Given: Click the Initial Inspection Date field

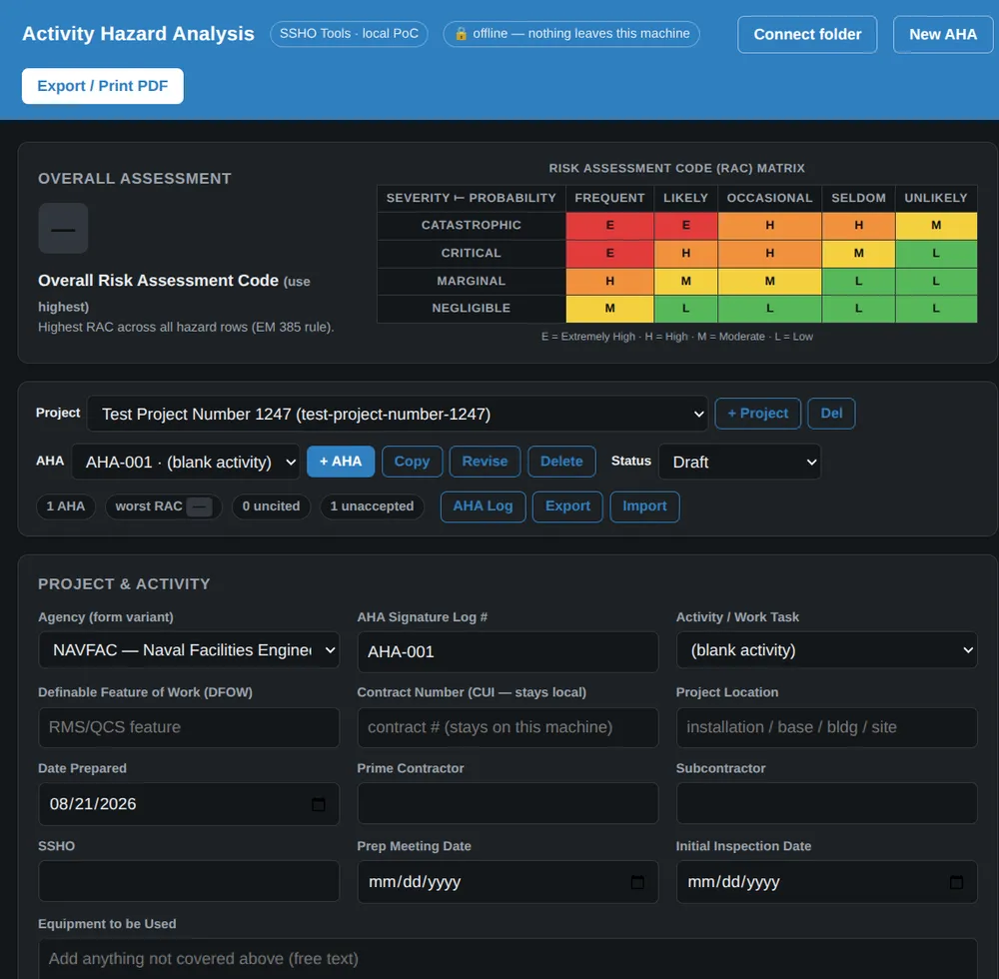Looking at the screenshot, I should point(826,882).
